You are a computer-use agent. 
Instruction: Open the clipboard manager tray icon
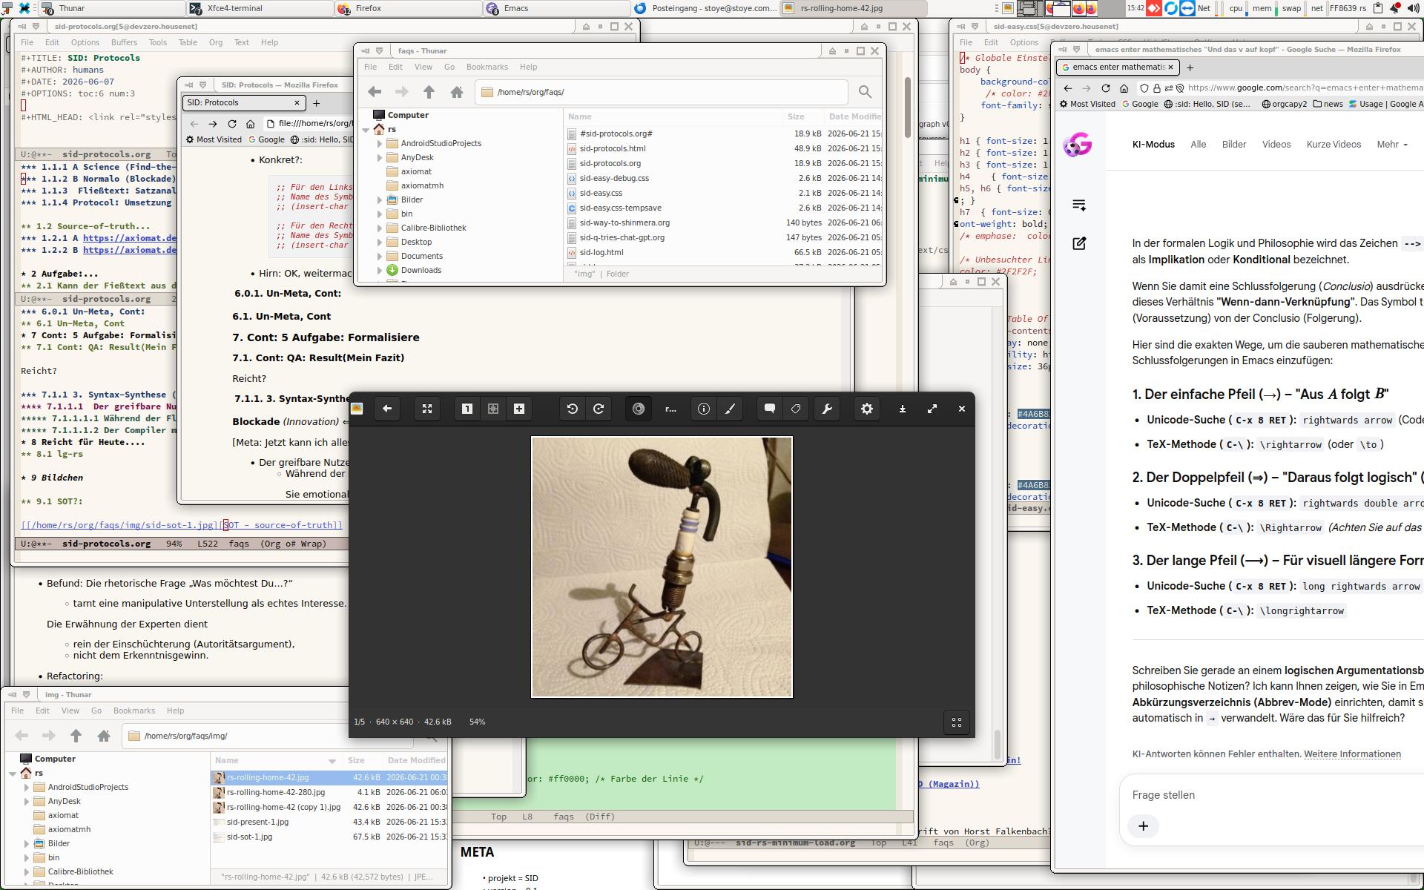tap(1378, 8)
